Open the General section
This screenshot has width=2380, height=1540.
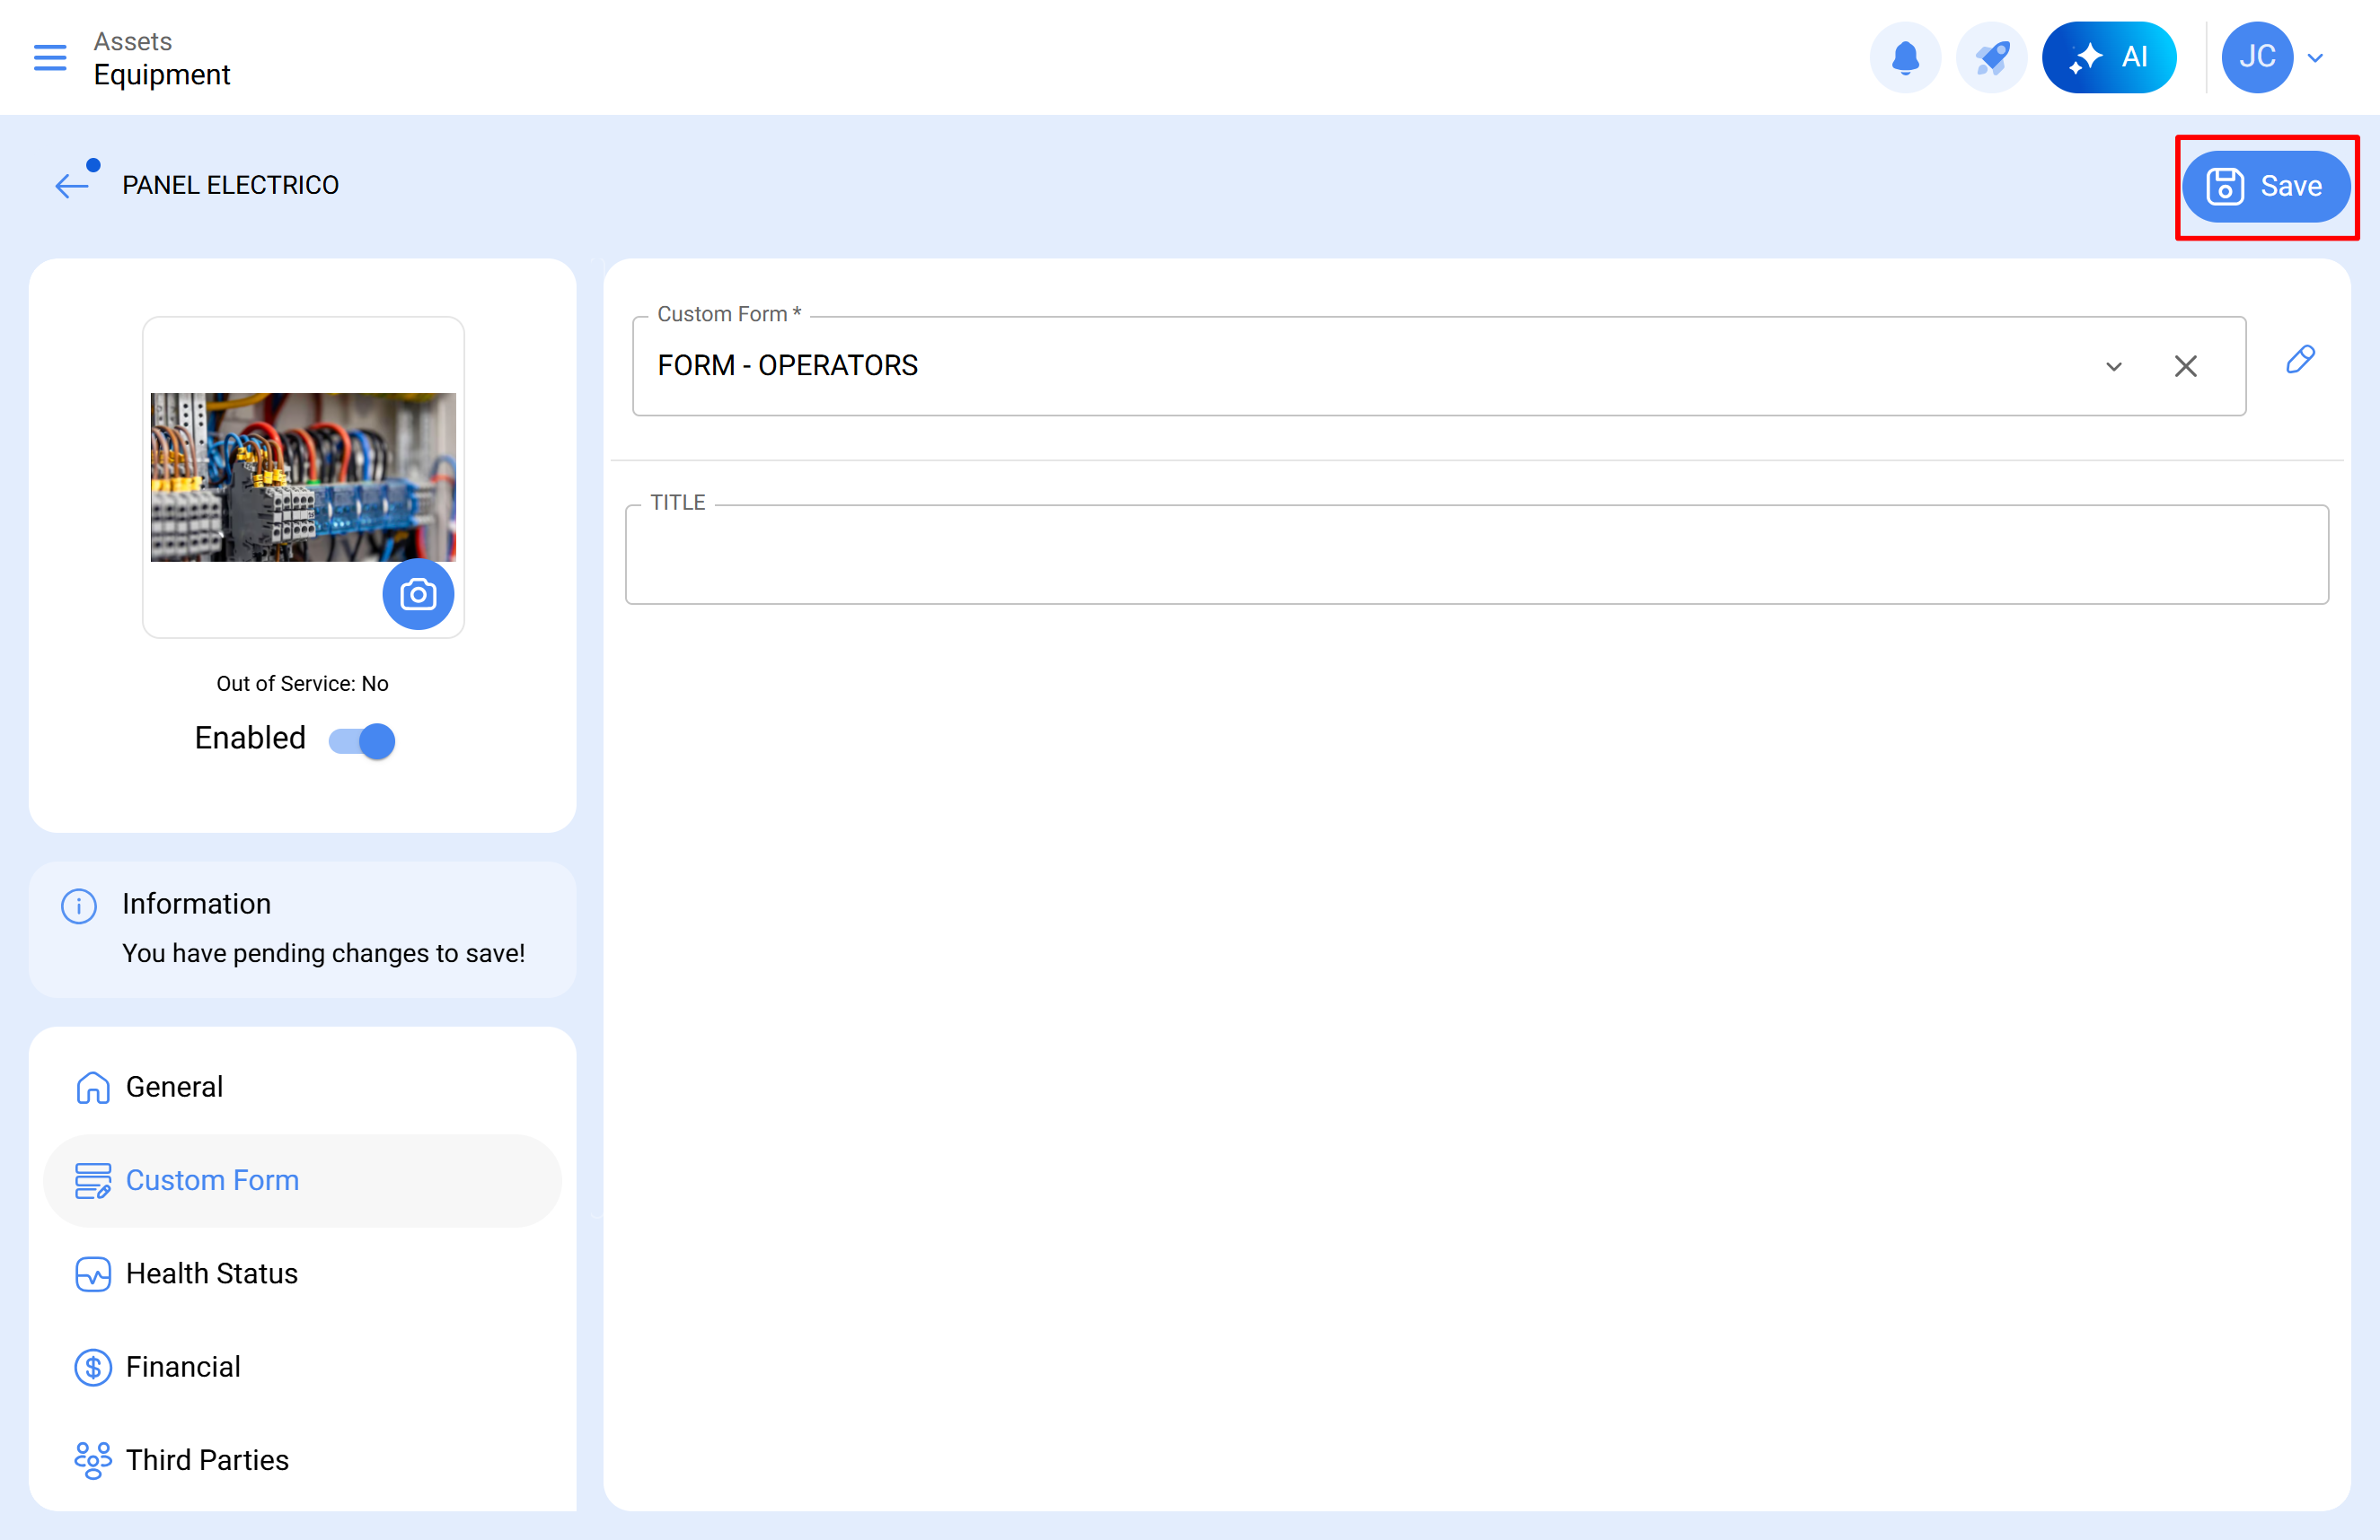coord(174,1086)
